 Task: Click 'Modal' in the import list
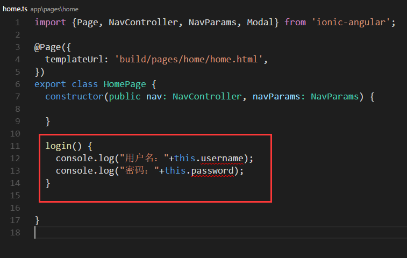260,23
